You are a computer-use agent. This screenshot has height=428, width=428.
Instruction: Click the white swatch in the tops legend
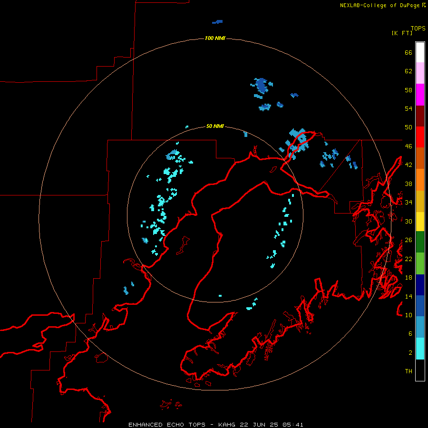(420, 52)
